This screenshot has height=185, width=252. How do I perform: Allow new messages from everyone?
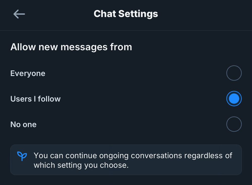click(234, 73)
